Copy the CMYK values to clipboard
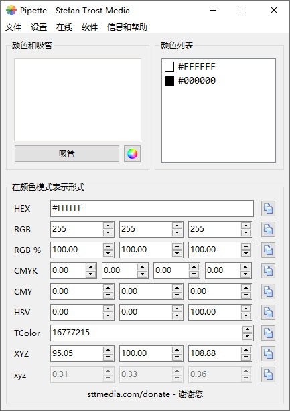 click(268, 271)
